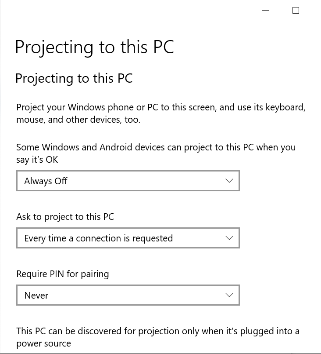321x354 pixels.
Task: Maximize the settings window
Action: pyautogui.click(x=296, y=11)
